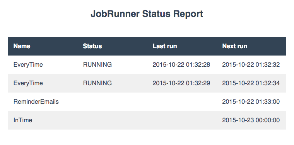
Task: Click next run time 01:32:32
Action: [x=251, y=65]
